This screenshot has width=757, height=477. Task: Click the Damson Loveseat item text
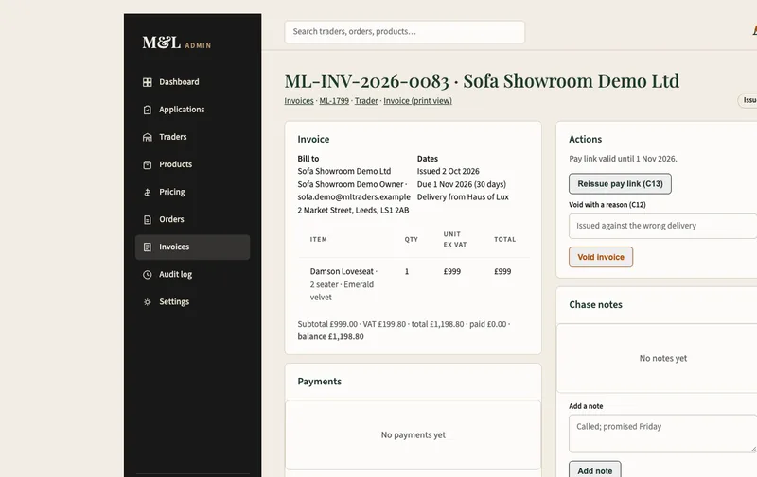click(342, 272)
